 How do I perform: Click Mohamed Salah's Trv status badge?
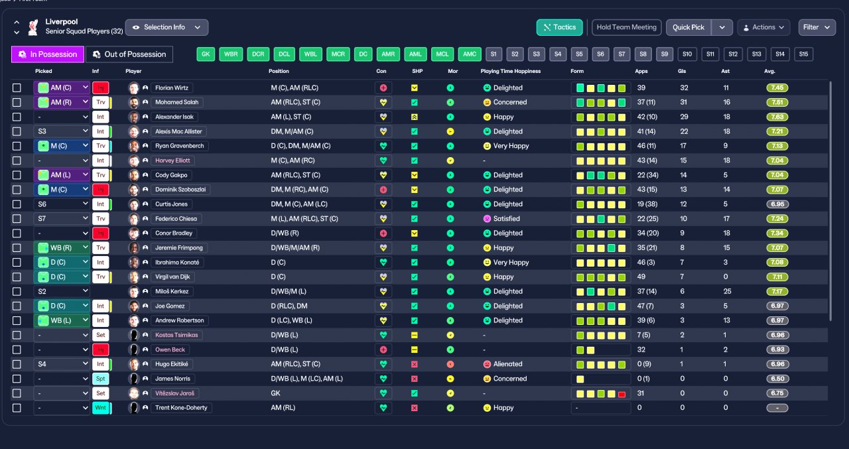[x=101, y=102]
